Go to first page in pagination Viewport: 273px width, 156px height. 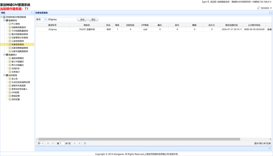click(x=48, y=143)
